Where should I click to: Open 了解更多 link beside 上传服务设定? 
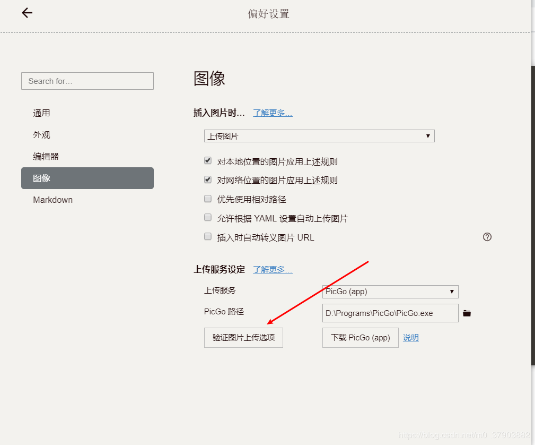273,270
